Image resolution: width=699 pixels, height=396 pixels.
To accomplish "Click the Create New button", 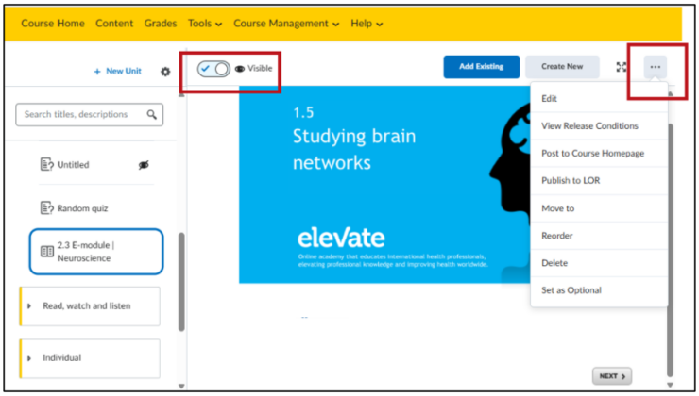I will point(562,67).
